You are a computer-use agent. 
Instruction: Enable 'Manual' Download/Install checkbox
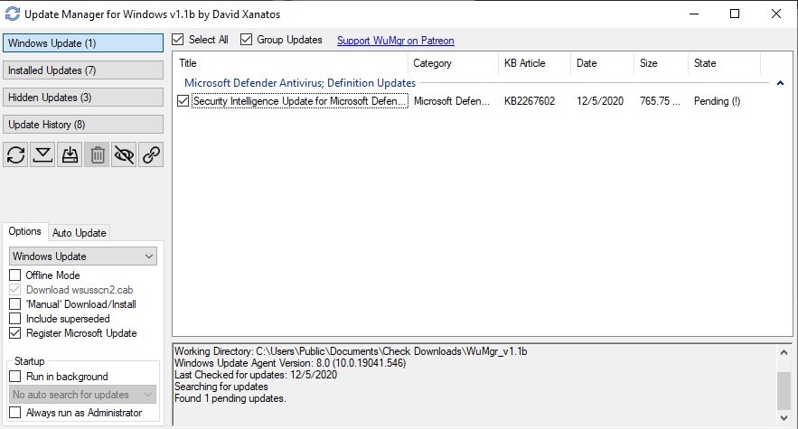pos(15,304)
